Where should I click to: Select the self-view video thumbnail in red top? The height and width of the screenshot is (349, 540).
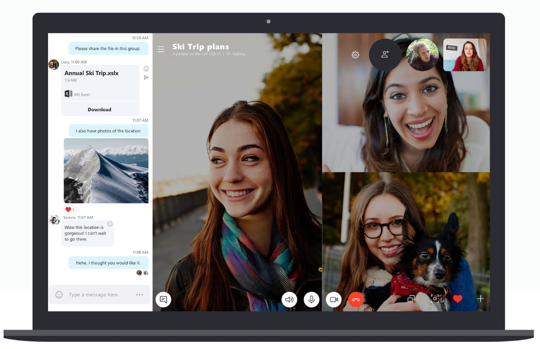coord(465,55)
